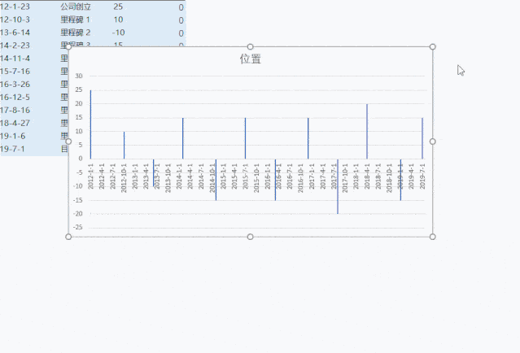Select cell with date 15-7-16

coord(15,72)
